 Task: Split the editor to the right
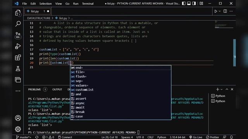pos(225,11)
